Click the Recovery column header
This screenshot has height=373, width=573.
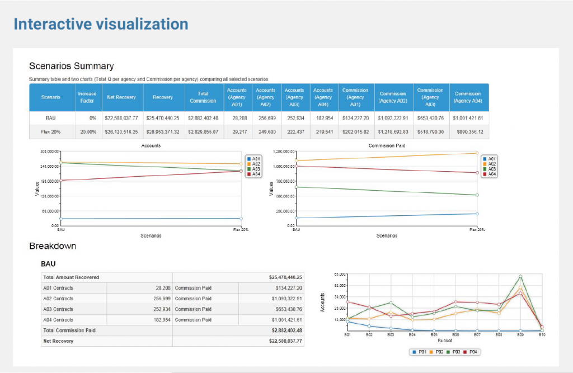pos(163,97)
